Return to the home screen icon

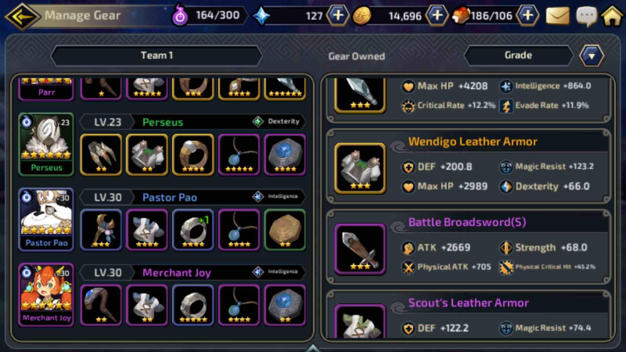(x=612, y=16)
